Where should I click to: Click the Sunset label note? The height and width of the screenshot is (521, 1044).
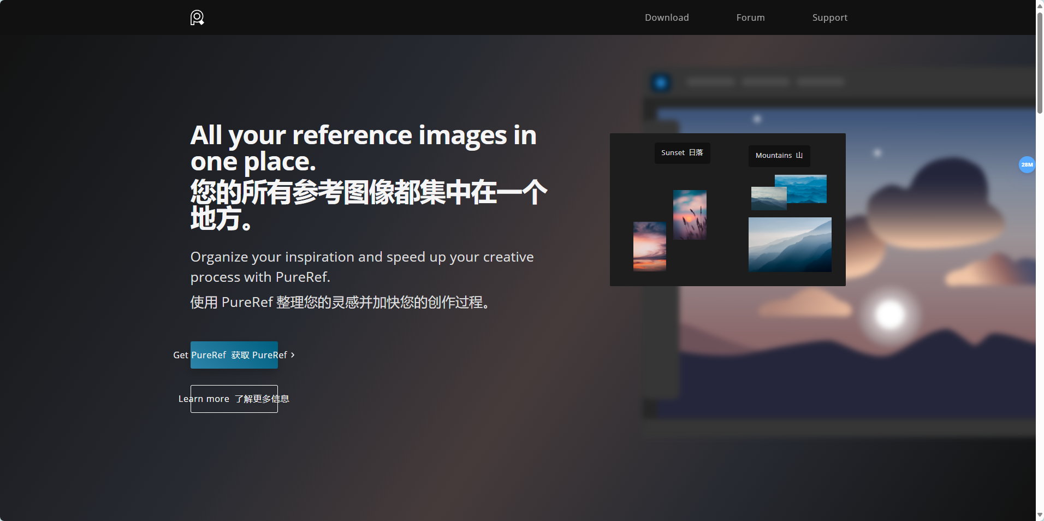(x=682, y=153)
